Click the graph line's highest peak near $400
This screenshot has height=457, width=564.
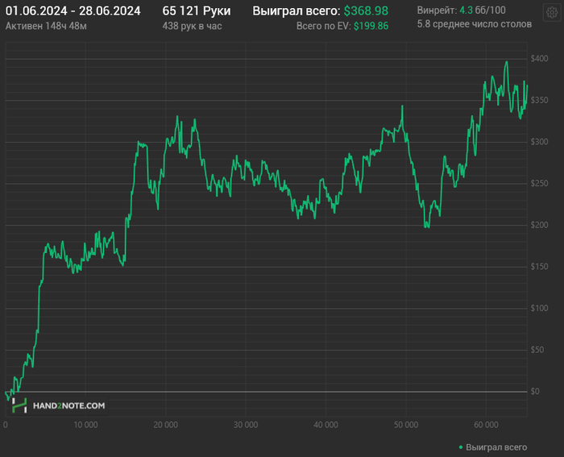(x=507, y=62)
